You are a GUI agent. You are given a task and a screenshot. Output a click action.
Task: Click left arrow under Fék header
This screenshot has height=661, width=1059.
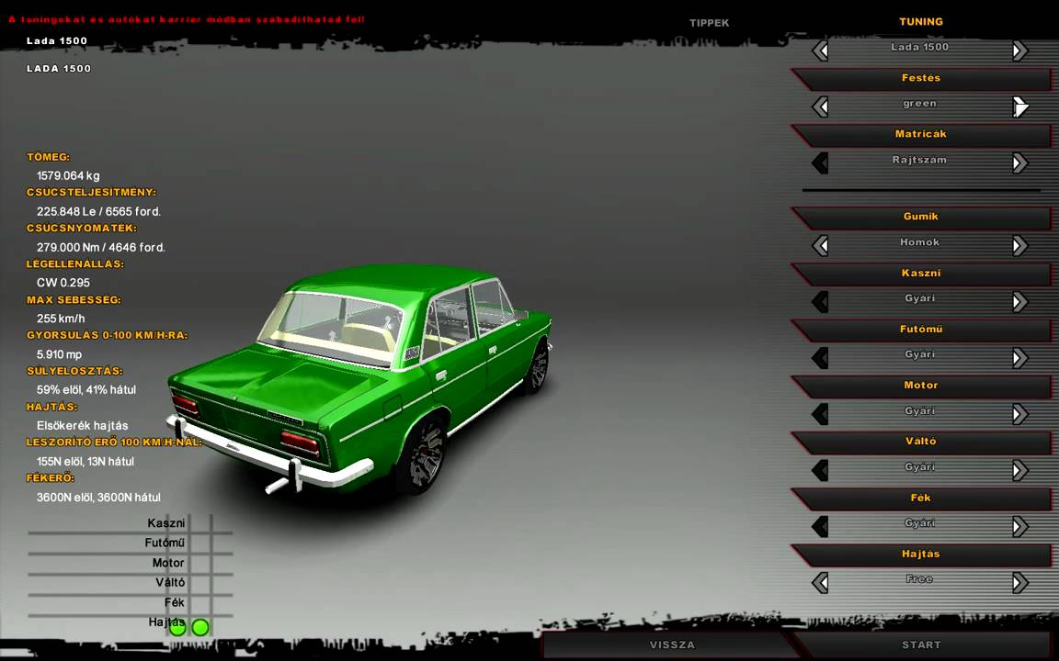coord(820,526)
